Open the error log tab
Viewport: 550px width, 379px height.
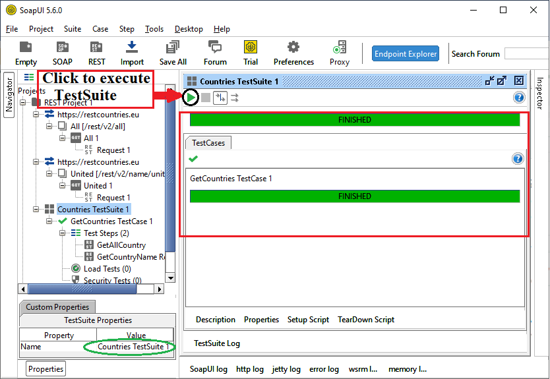tap(324, 369)
